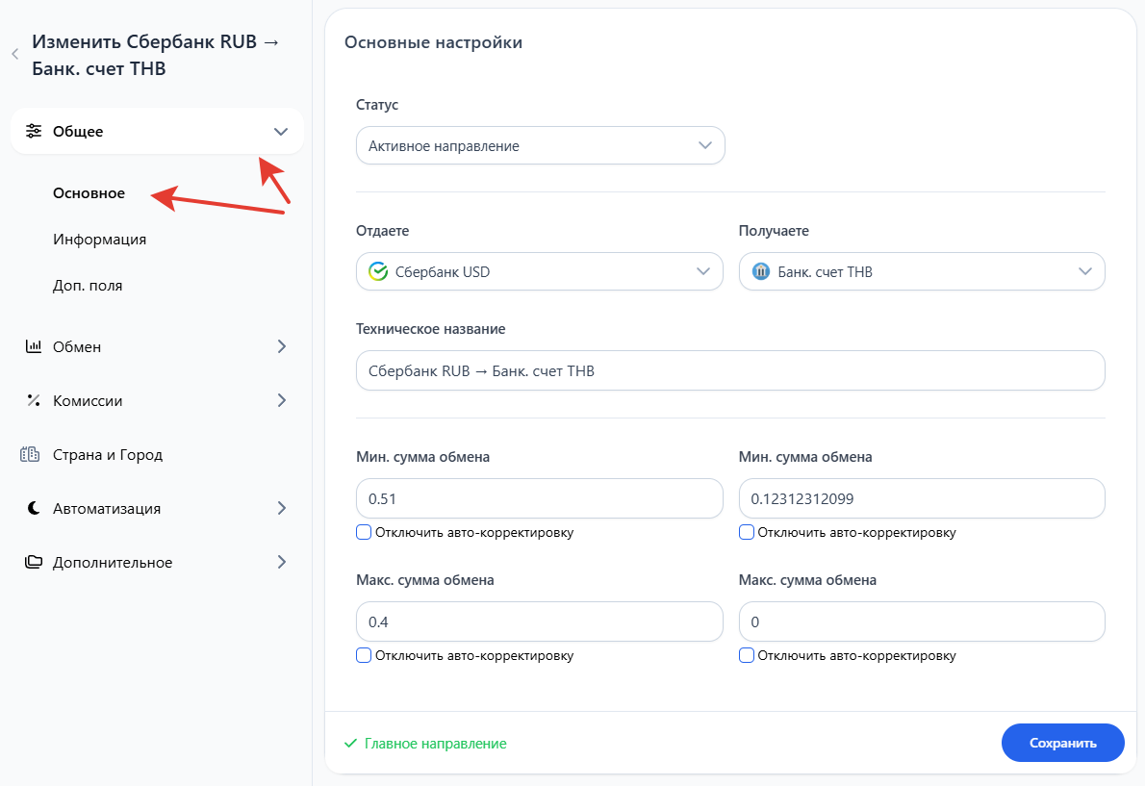Select the Основное submenu item
Viewport: 1145px width, 786px height.
[x=89, y=193]
